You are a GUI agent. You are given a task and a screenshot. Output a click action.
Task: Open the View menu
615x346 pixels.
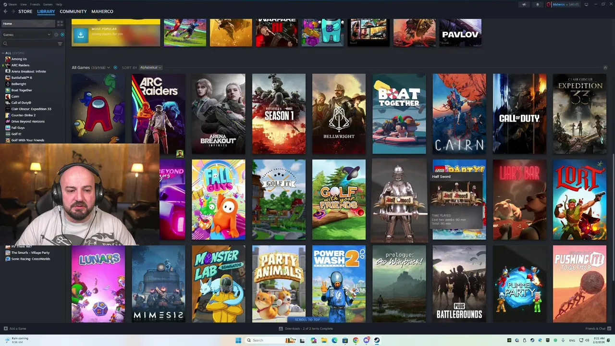pos(23,4)
